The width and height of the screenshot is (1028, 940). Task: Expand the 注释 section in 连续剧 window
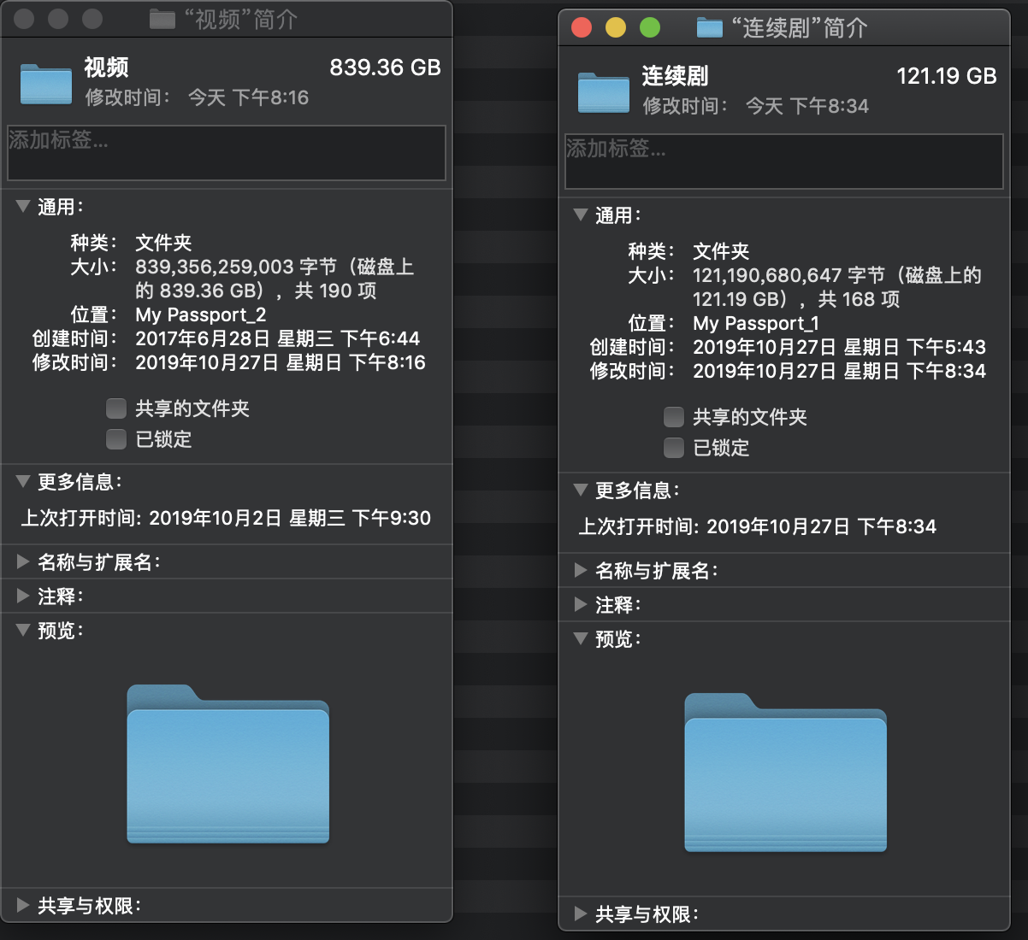[x=581, y=605]
